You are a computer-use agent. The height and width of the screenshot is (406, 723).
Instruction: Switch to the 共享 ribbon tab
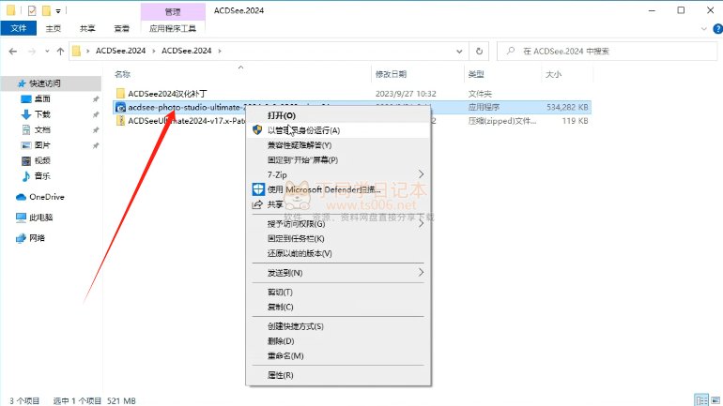click(x=87, y=28)
